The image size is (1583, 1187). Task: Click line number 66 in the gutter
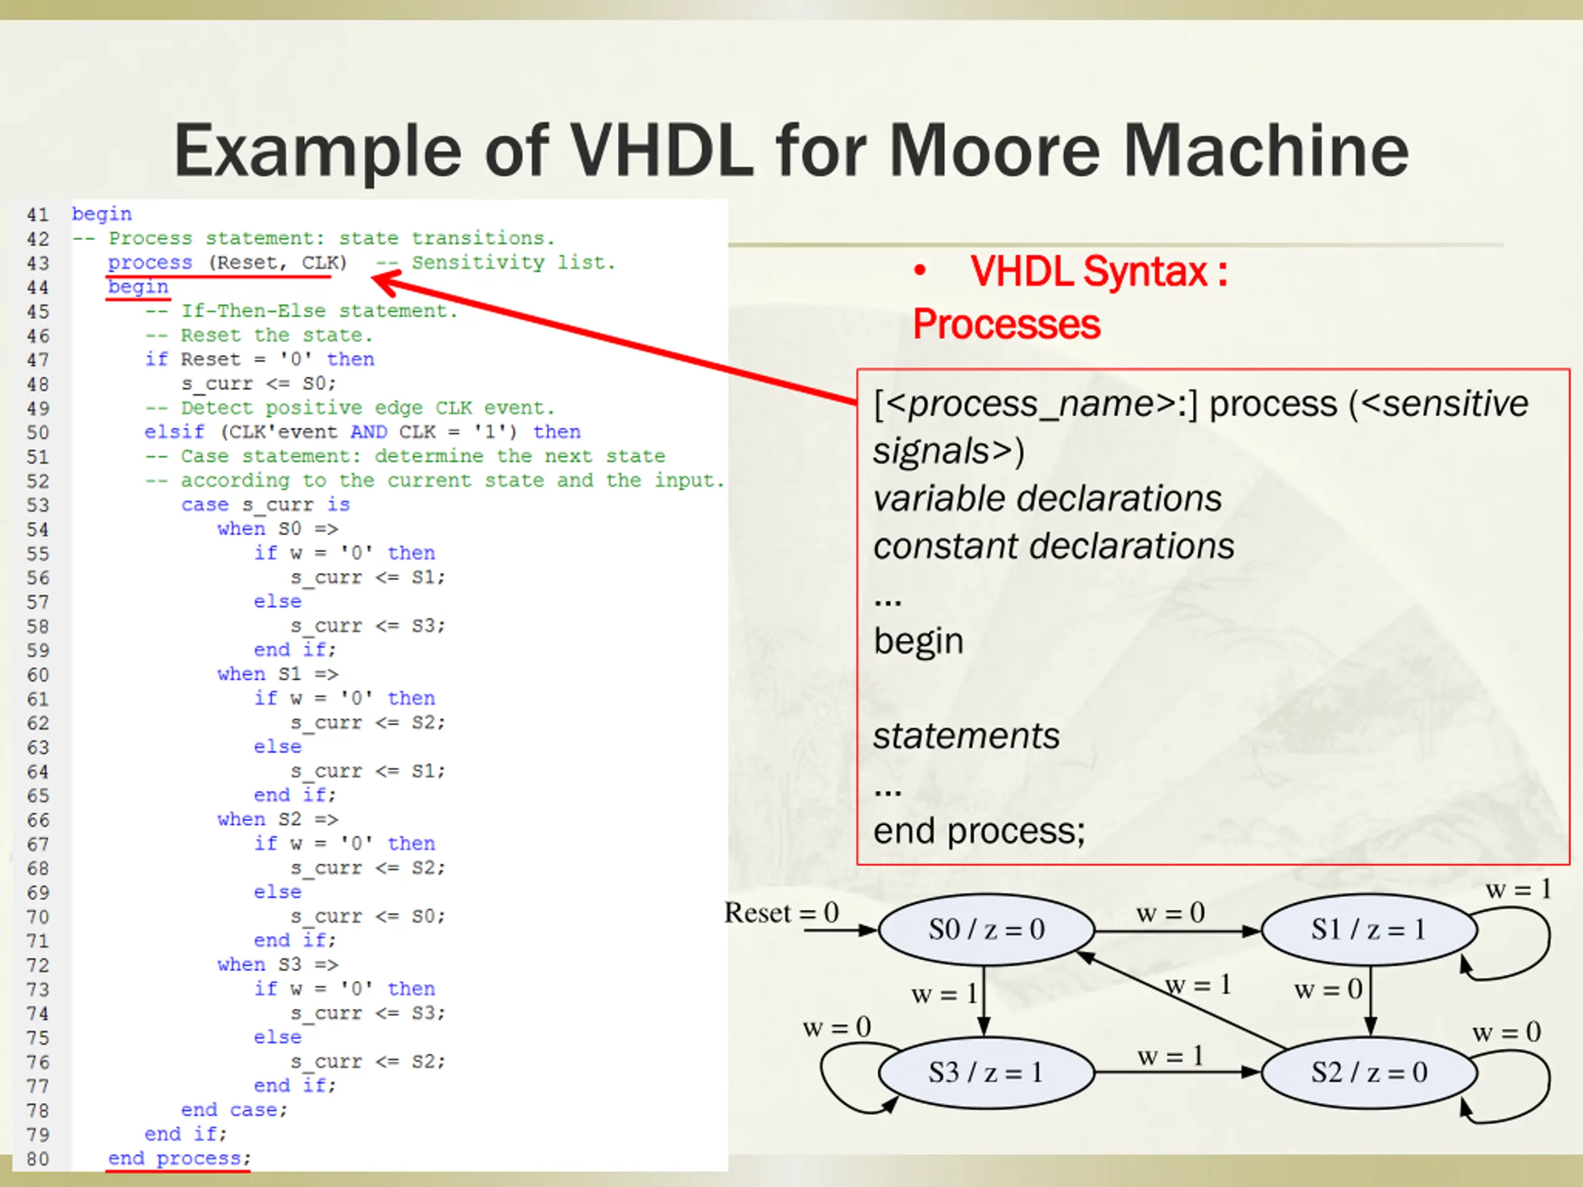(38, 820)
